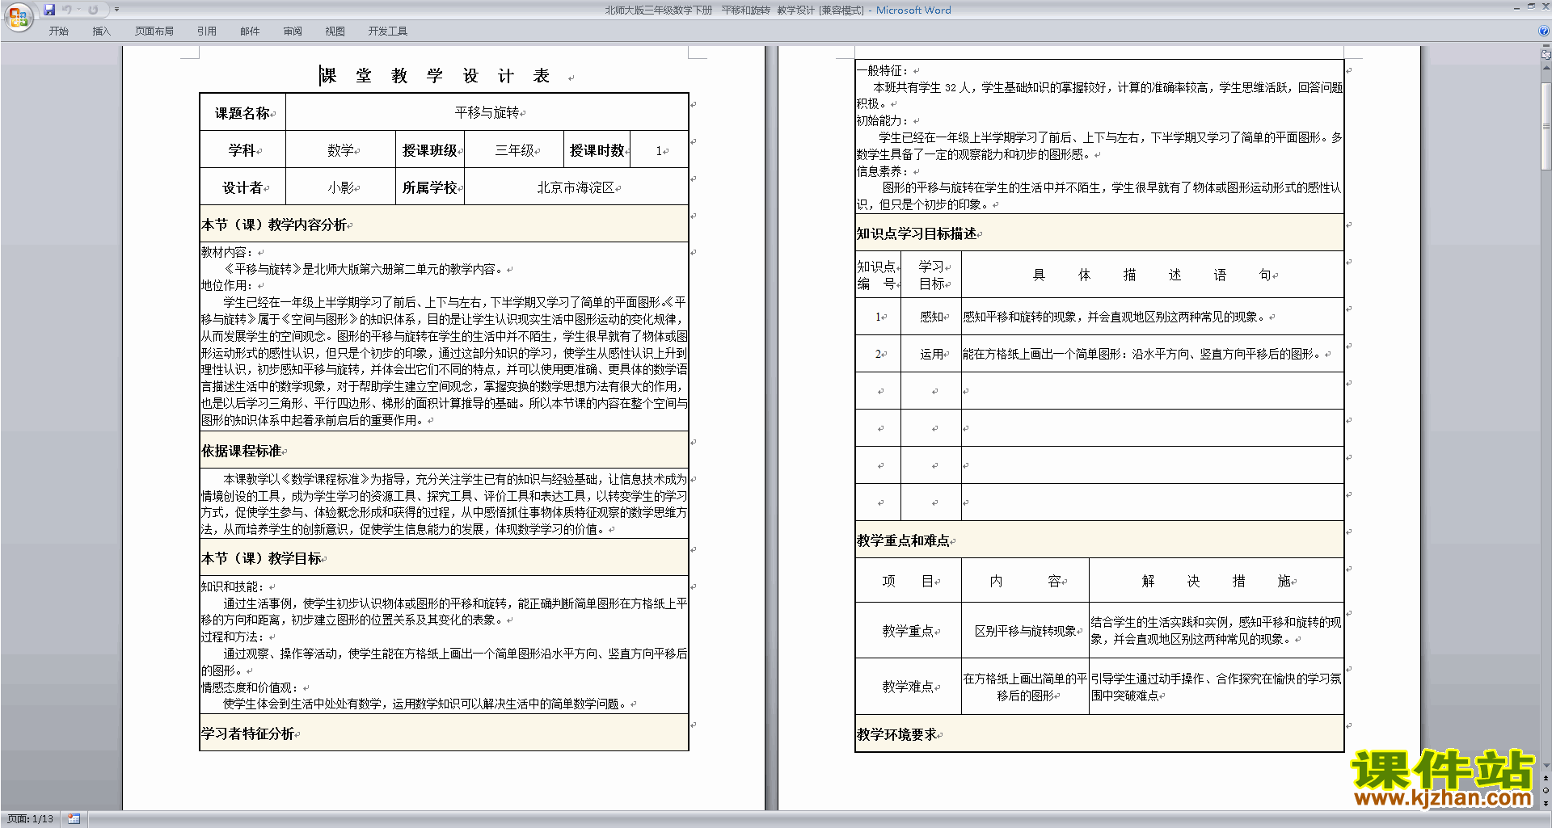Click the 授课班级 label cell

pos(430,150)
